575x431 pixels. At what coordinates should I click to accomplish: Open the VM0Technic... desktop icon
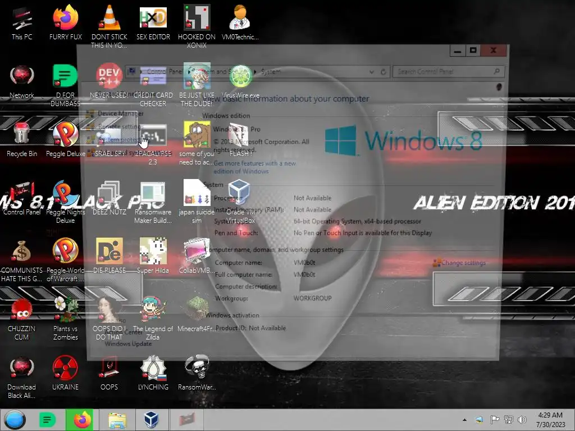(x=240, y=22)
